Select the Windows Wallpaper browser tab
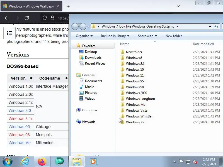 [31, 6]
